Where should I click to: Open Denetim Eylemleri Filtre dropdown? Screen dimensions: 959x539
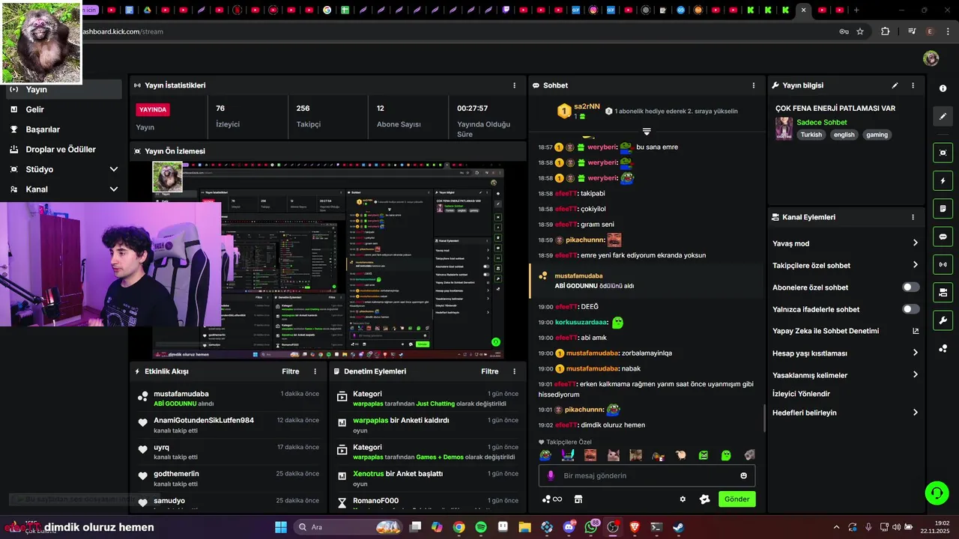(x=489, y=371)
